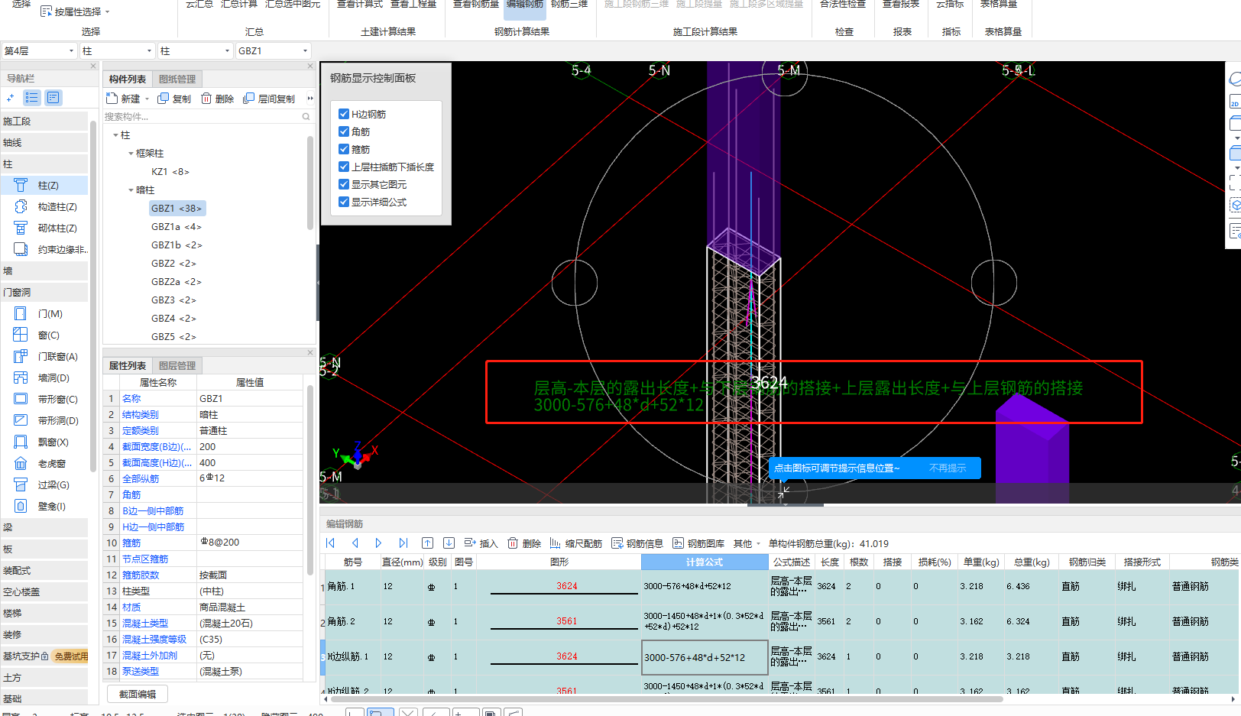Select the 壁龛(I) icon
The height and width of the screenshot is (716, 1241).
[x=21, y=506]
